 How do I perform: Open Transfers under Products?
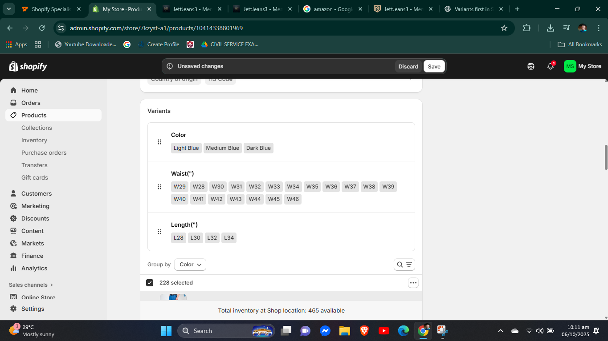pos(34,165)
